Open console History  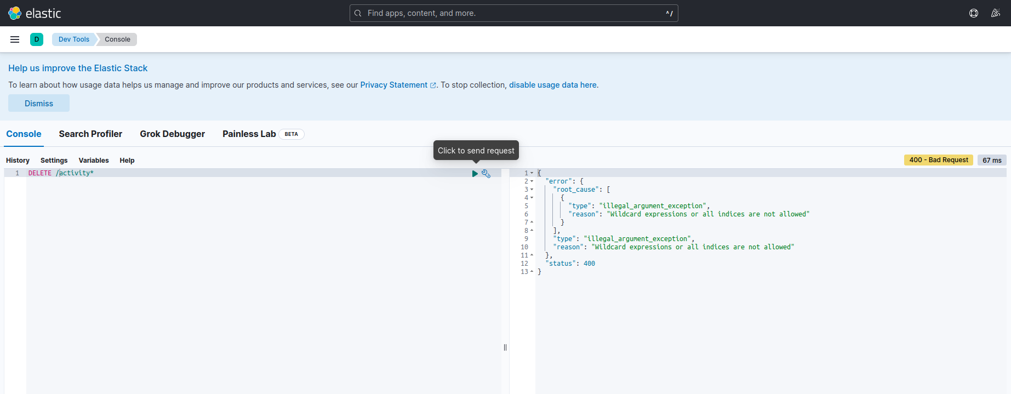coord(18,161)
